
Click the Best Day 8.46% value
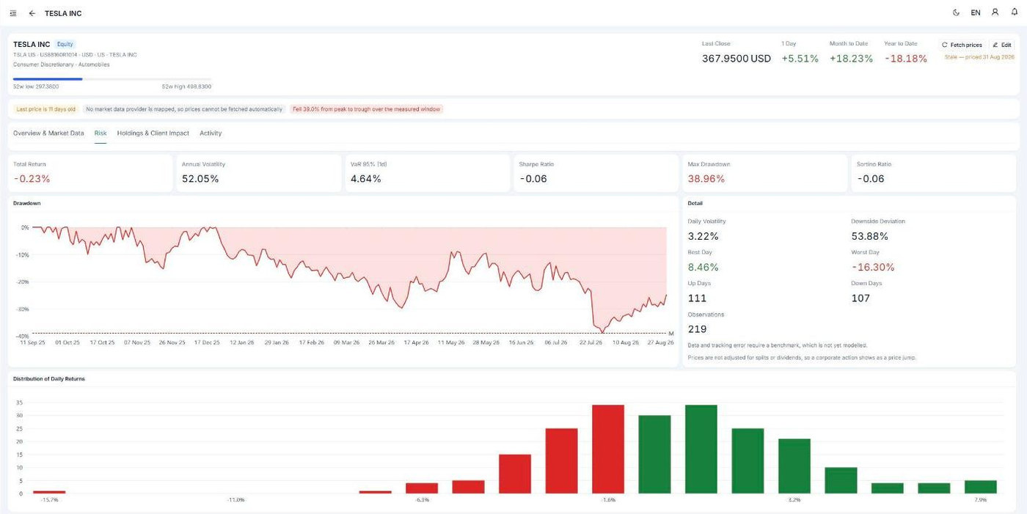point(703,267)
